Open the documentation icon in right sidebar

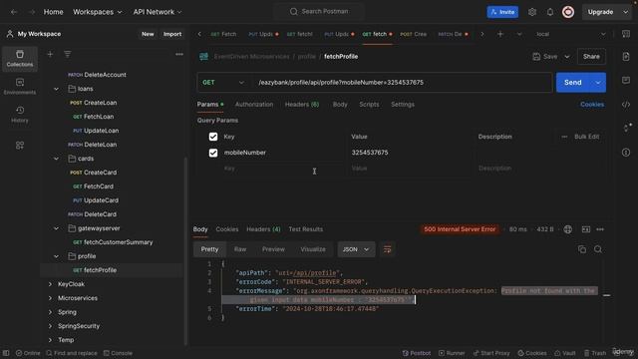pyautogui.click(x=626, y=57)
